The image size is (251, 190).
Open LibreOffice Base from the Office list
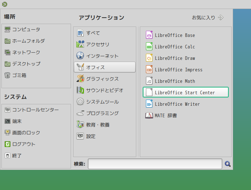pyautogui.click(x=186, y=35)
